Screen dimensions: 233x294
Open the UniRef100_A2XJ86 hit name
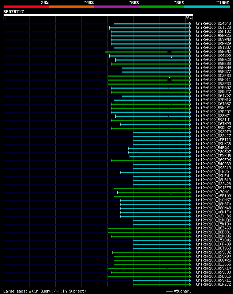[213, 216]
